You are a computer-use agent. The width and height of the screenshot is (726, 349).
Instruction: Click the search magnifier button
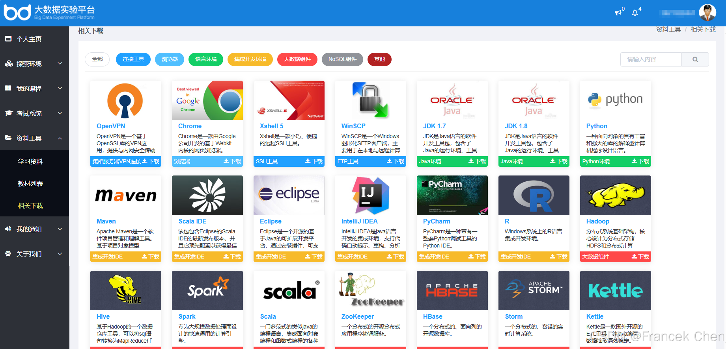point(695,59)
